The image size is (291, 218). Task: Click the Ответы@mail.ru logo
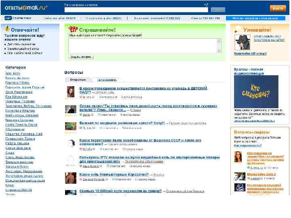(26, 8)
